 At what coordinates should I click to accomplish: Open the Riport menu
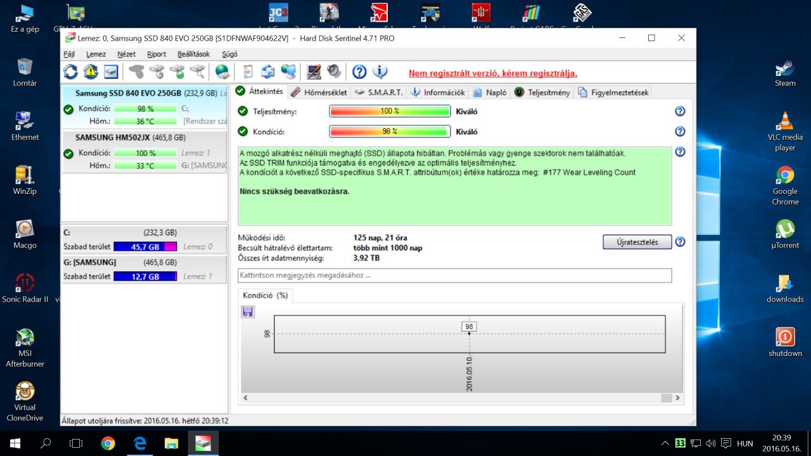(156, 54)
